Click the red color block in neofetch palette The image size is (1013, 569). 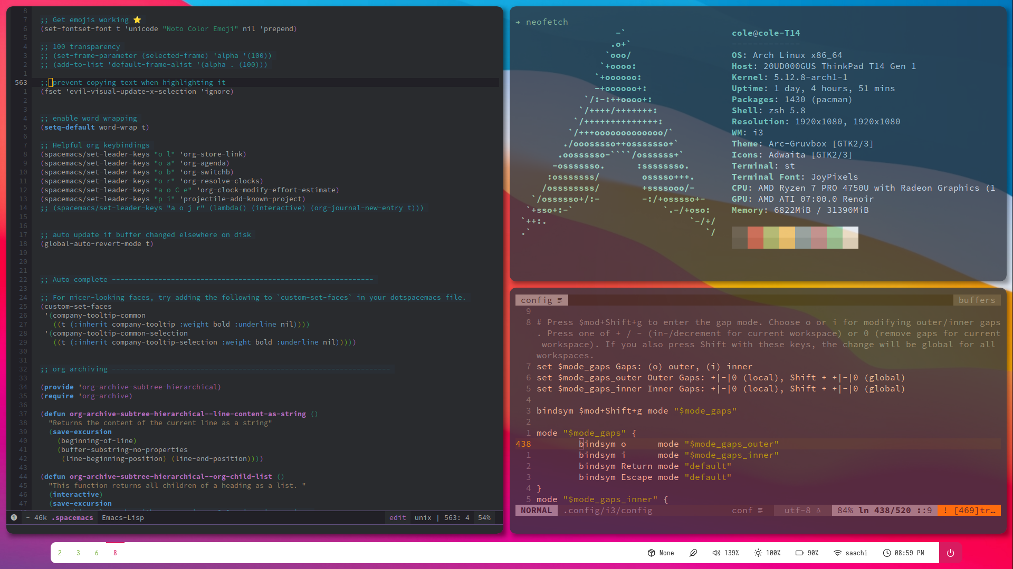tap(756, 238)
